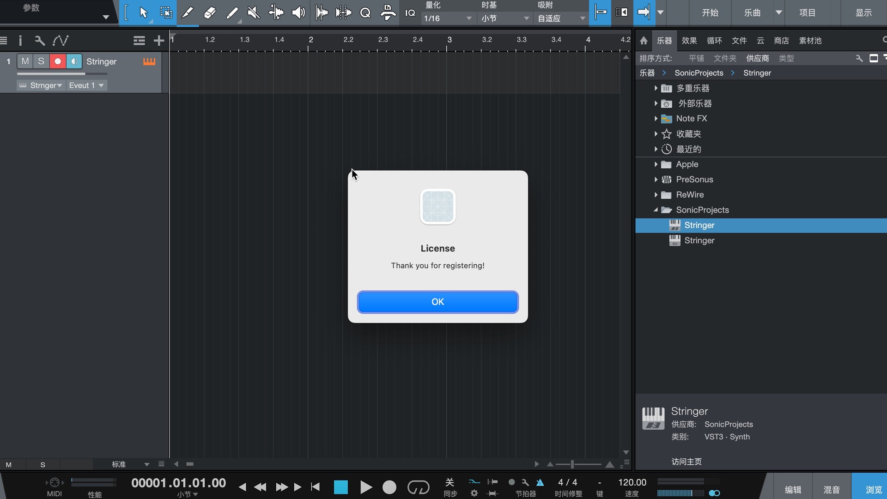The image size is (887, 499).
Task: Expand the PreSonus vendor folder
Action: 656,179
